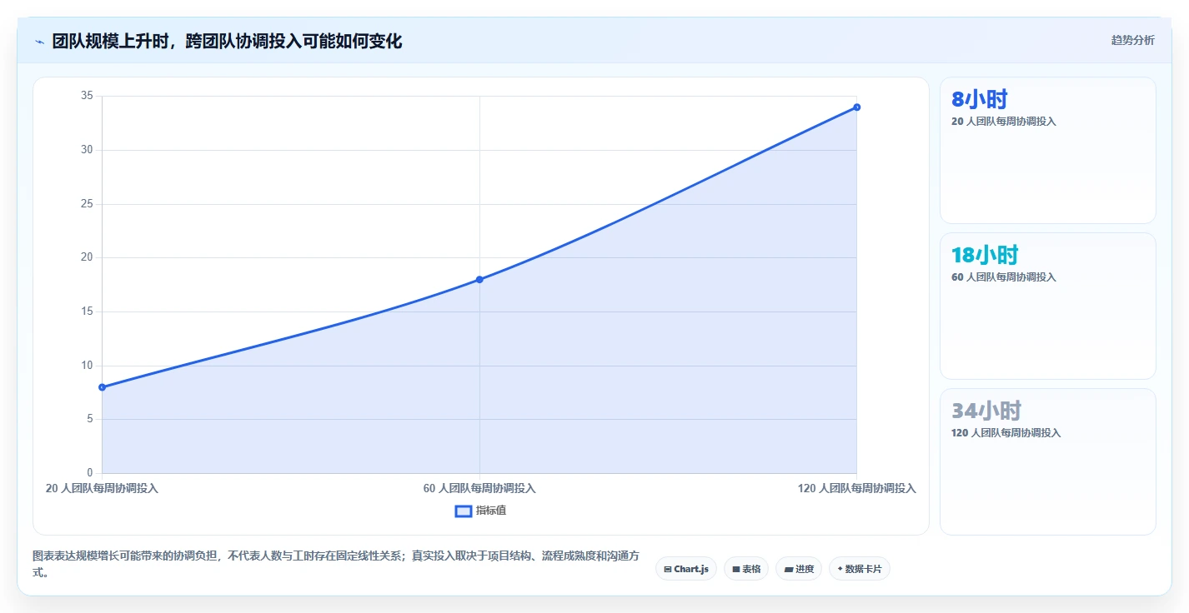The width and height of the screenshot is (1189, 613).
Task: Click the 进度 tag
Action: click(799, 569)
